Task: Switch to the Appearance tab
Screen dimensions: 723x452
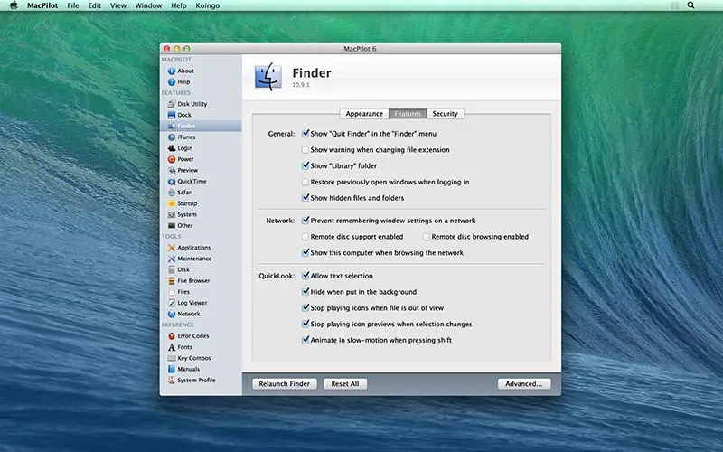Action: pyautogui.click(x=364, y=114)
